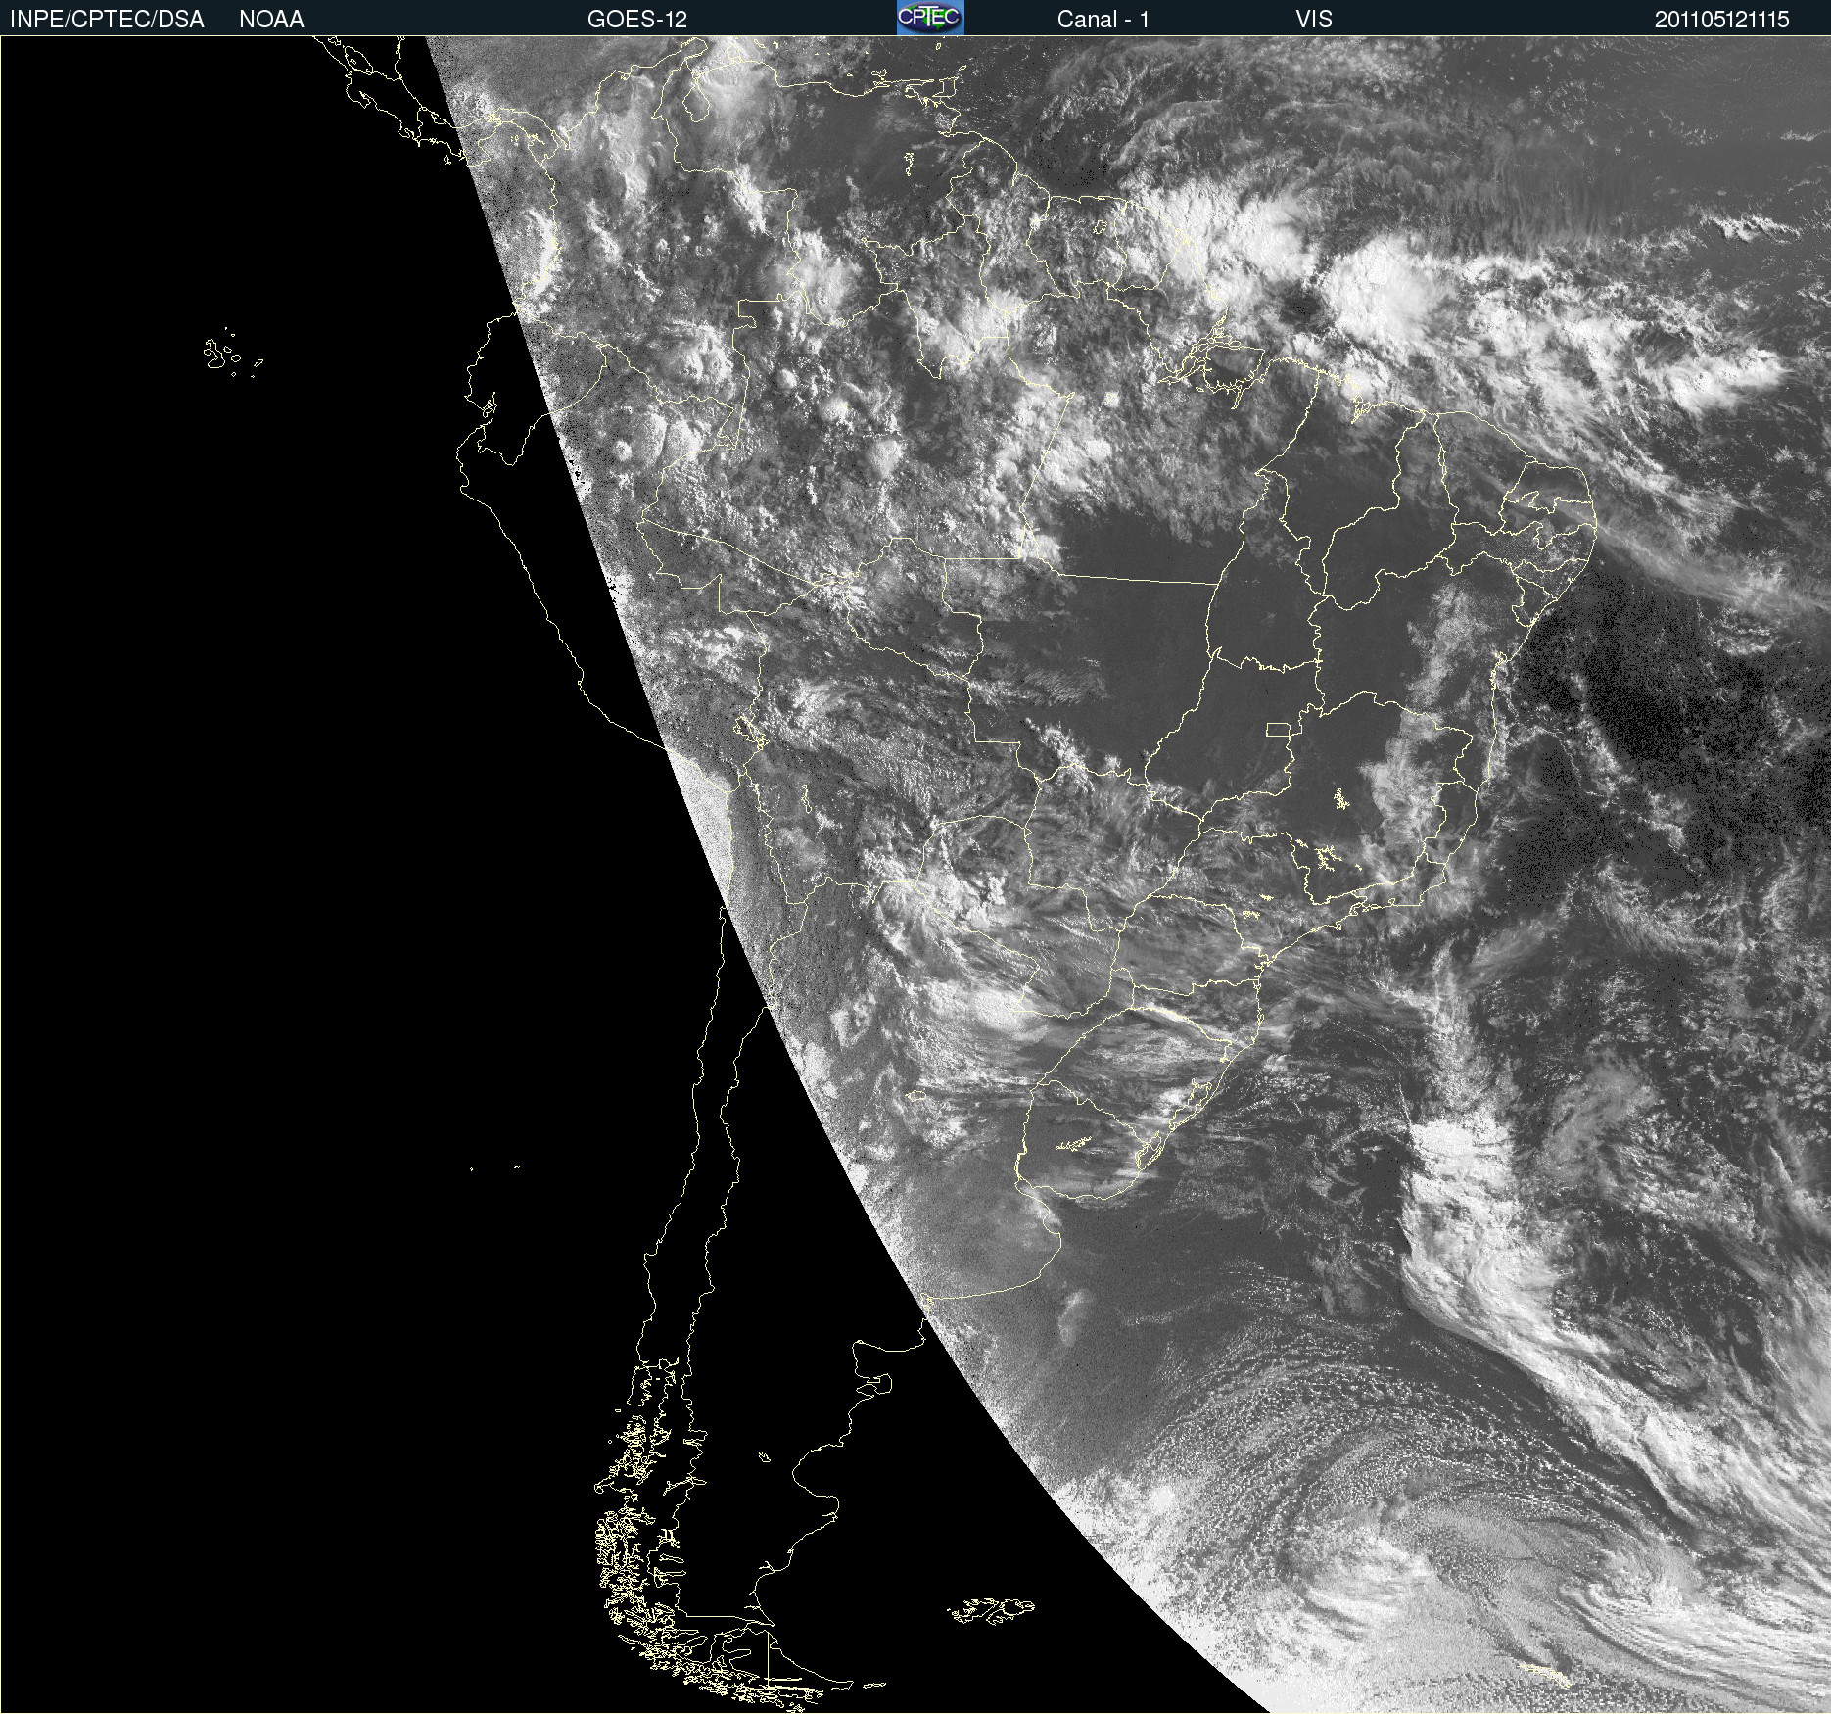Click the GOES-12 satellite label
This screenshot has height=1714, width=1831.
tap(637, 20)
